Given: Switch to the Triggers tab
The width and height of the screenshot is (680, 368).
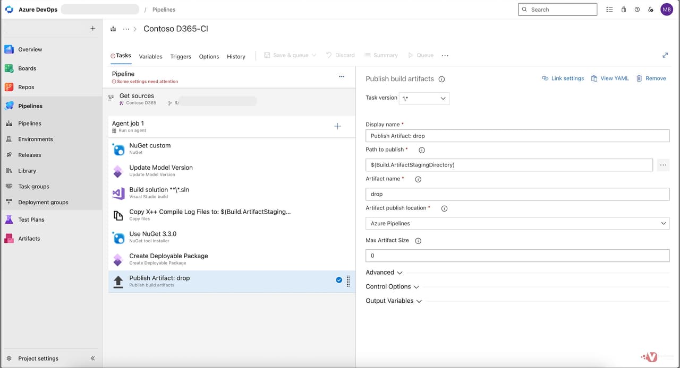Looking at the screenshot, I should [181, 57].
